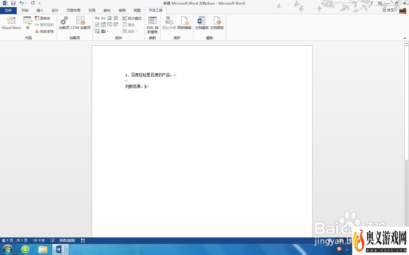
Task: Select the Word taskbar button
Action: 60,249
